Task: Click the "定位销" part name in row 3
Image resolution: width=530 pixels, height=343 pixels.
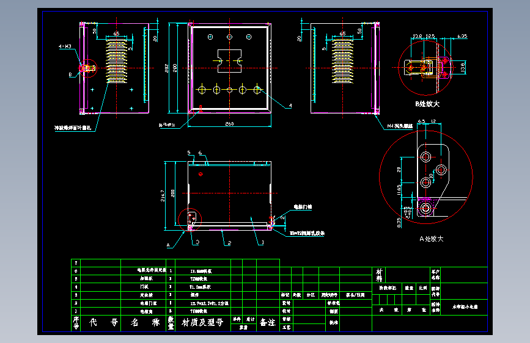Action: coord(146,295)
